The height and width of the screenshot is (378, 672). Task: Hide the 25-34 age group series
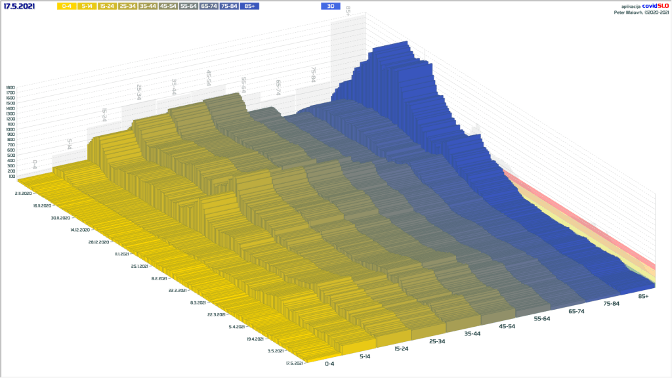(x=127, y=6)
